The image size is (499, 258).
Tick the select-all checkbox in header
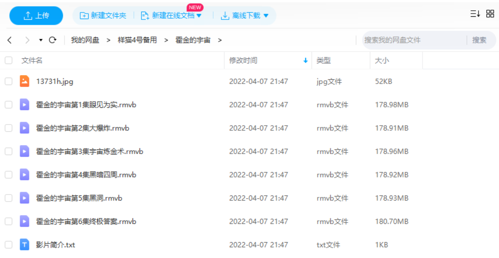(8, 60)
